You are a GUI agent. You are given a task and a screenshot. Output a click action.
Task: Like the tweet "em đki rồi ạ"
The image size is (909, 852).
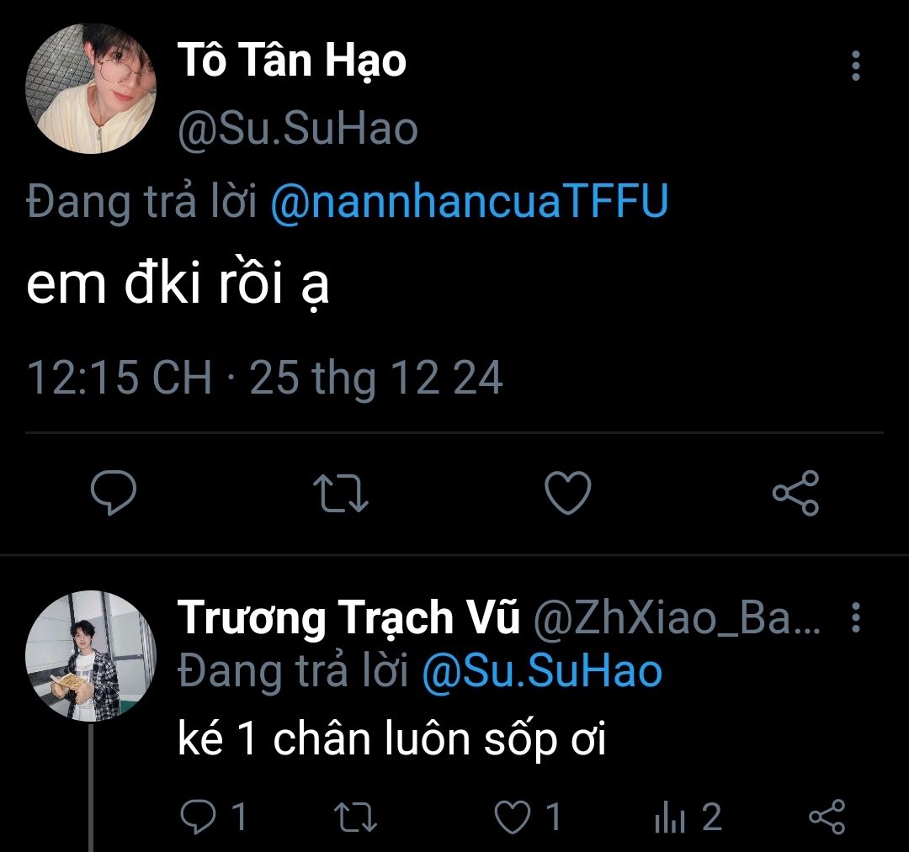568,493
